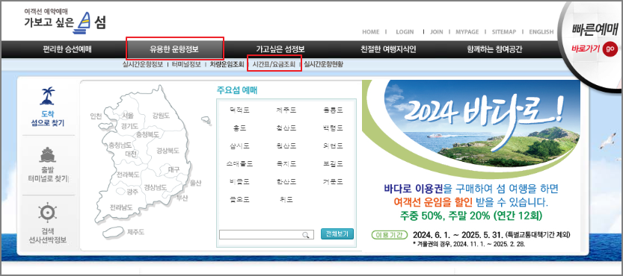623x276 pixels.
Task: Open the LOGIN link
Action: pyautogui.click(x=405, y=32)
